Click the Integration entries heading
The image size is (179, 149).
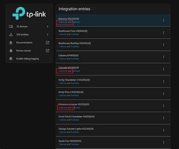74,9
